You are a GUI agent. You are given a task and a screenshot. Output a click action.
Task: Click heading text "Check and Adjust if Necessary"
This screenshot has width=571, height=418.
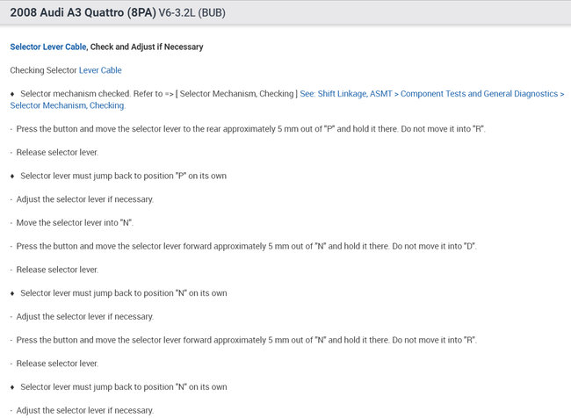point(147,47)
